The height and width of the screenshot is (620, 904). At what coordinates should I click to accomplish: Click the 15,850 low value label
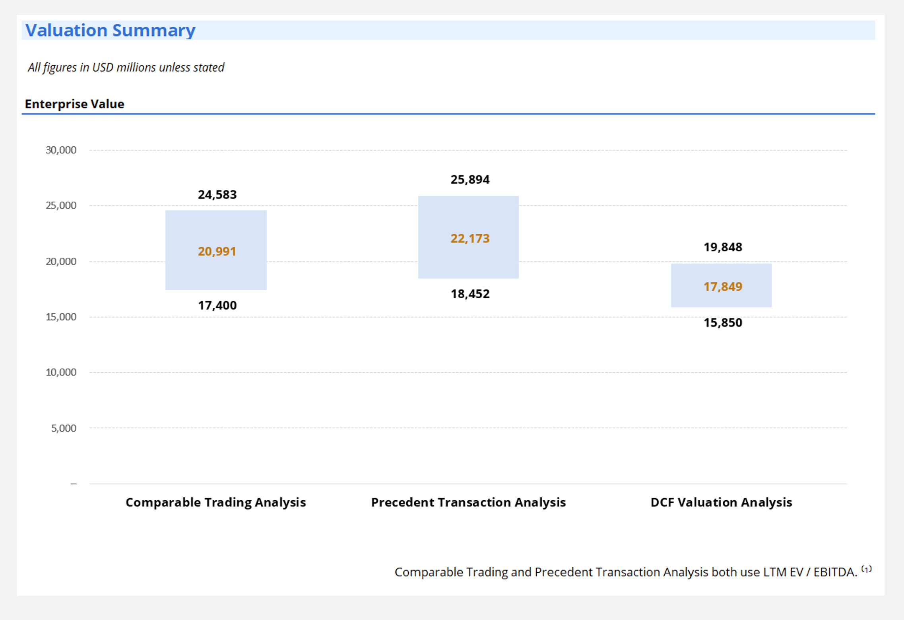[722, 323]
